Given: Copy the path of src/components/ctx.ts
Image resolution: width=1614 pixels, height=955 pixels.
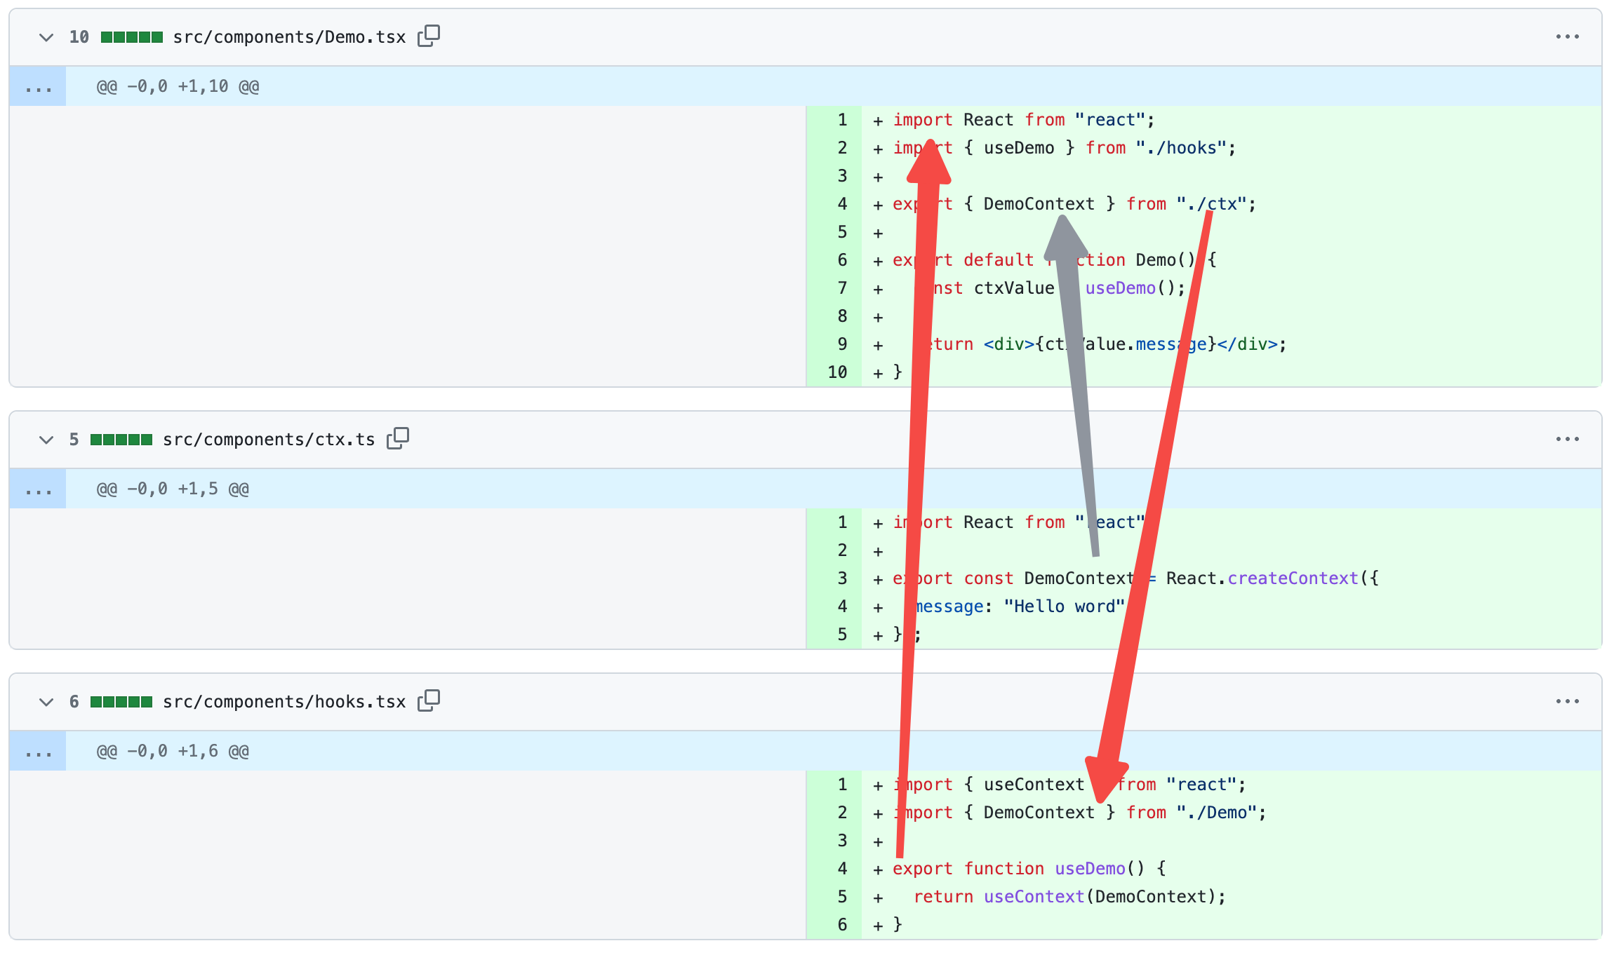Looking at the screenshot, I should [x=399, y=438].
